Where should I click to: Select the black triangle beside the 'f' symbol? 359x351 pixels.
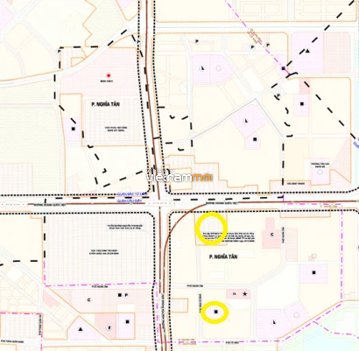coord(81,329)
